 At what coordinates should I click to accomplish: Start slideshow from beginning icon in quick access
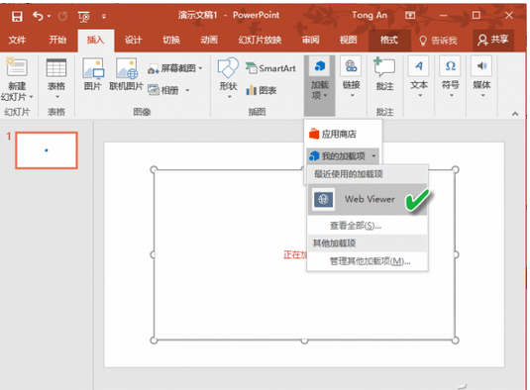tap(83, 16)
